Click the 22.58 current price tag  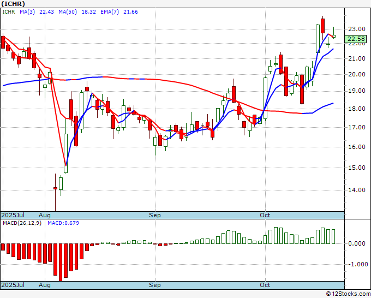356,39
